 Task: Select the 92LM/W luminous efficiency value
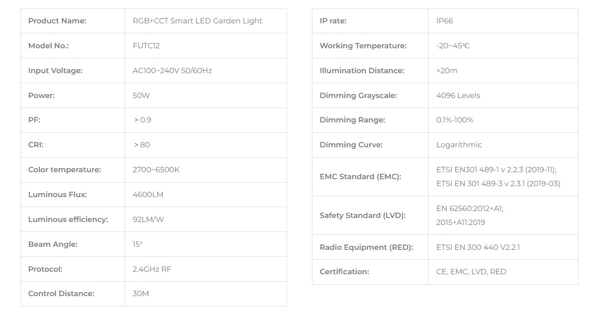click(x=148, y=219)
